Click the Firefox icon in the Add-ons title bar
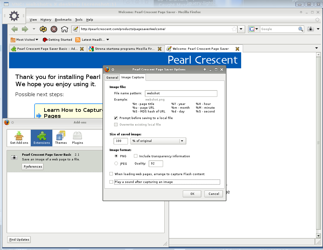Image resolution: width=323 pixels, height=250 pixels. pyautogui.click(x=7, y=122)
